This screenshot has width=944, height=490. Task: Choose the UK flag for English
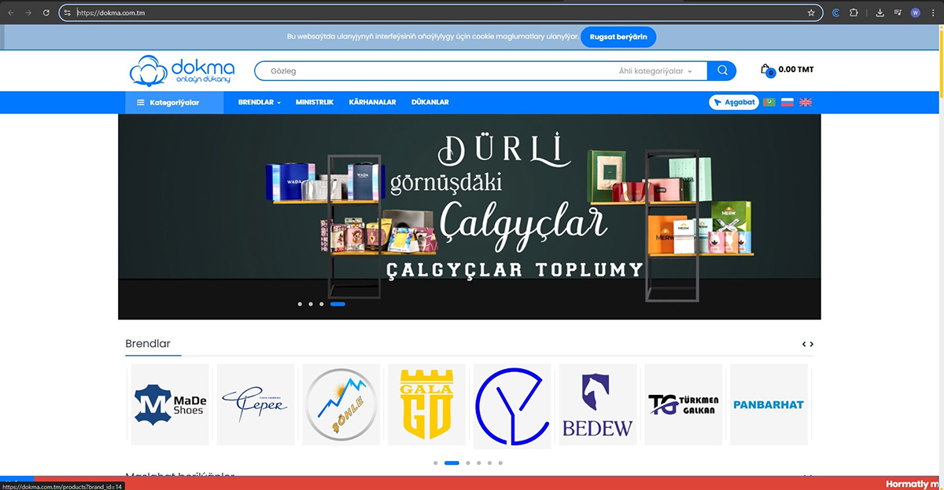tap(806, 102)
